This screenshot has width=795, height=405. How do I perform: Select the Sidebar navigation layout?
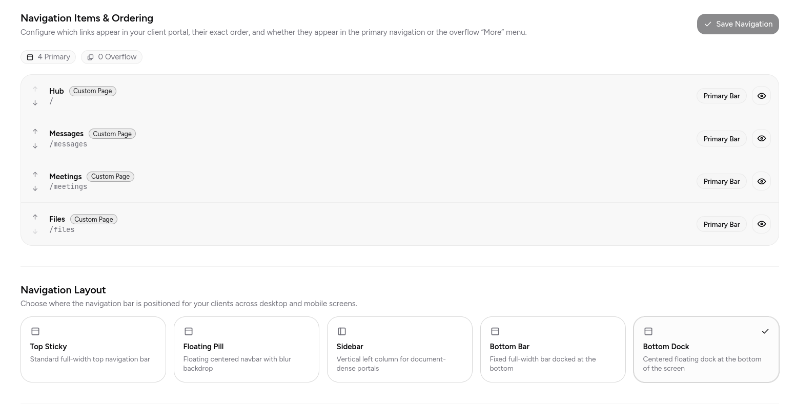[x=400, y=349]
